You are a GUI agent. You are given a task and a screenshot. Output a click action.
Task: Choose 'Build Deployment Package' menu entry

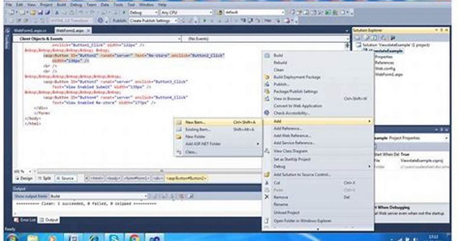click(318, 77)
